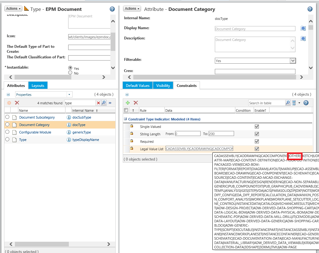Click attribute panel vertical scrollbar thumb

[311, 27]
